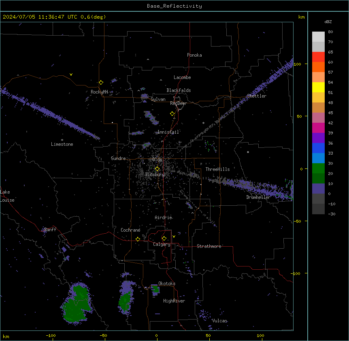Click the Ponoka city label
This screenshot has height=341, width=349.
tap(194, 55)
